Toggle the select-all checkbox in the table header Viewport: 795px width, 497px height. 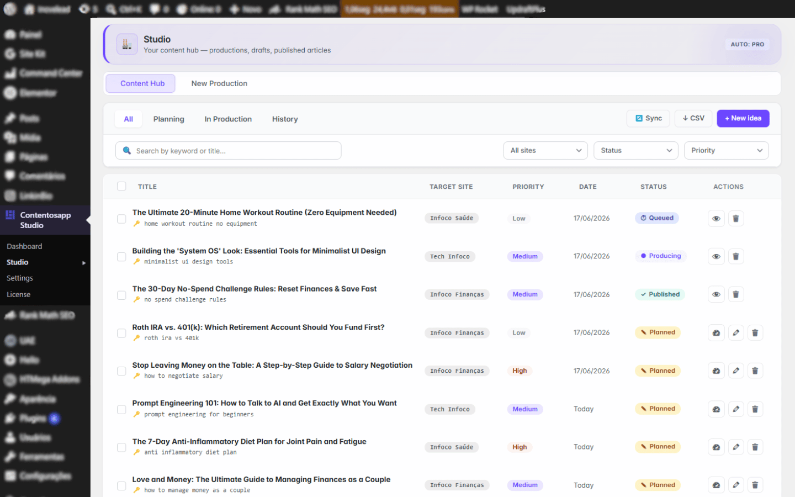[121, 187]
